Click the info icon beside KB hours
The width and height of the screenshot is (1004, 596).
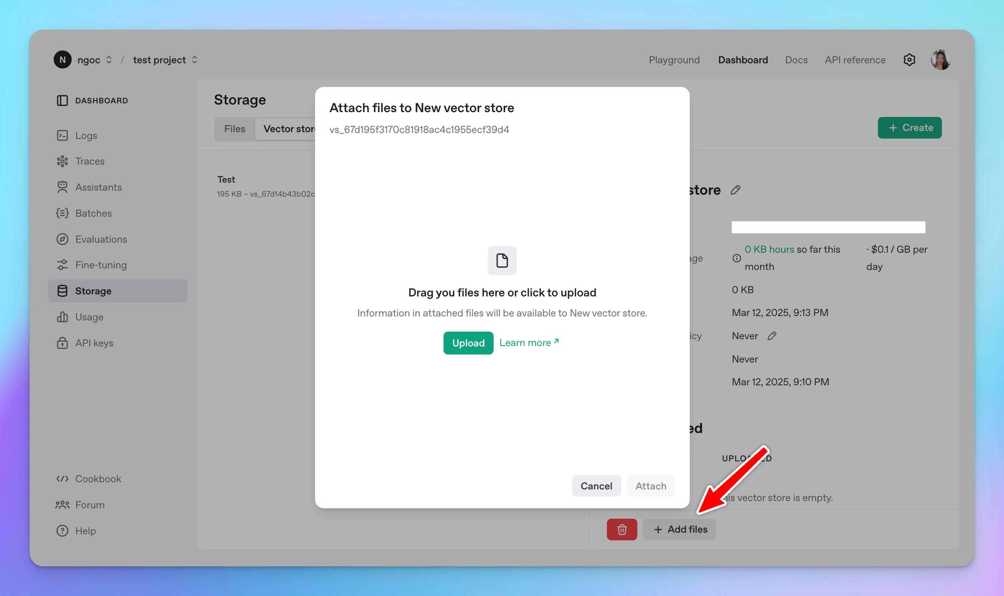pyautogui.click(x=736, y=258)
